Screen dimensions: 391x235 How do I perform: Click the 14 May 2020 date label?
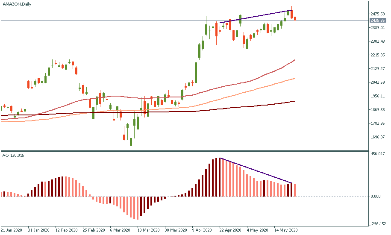[286, 230]
